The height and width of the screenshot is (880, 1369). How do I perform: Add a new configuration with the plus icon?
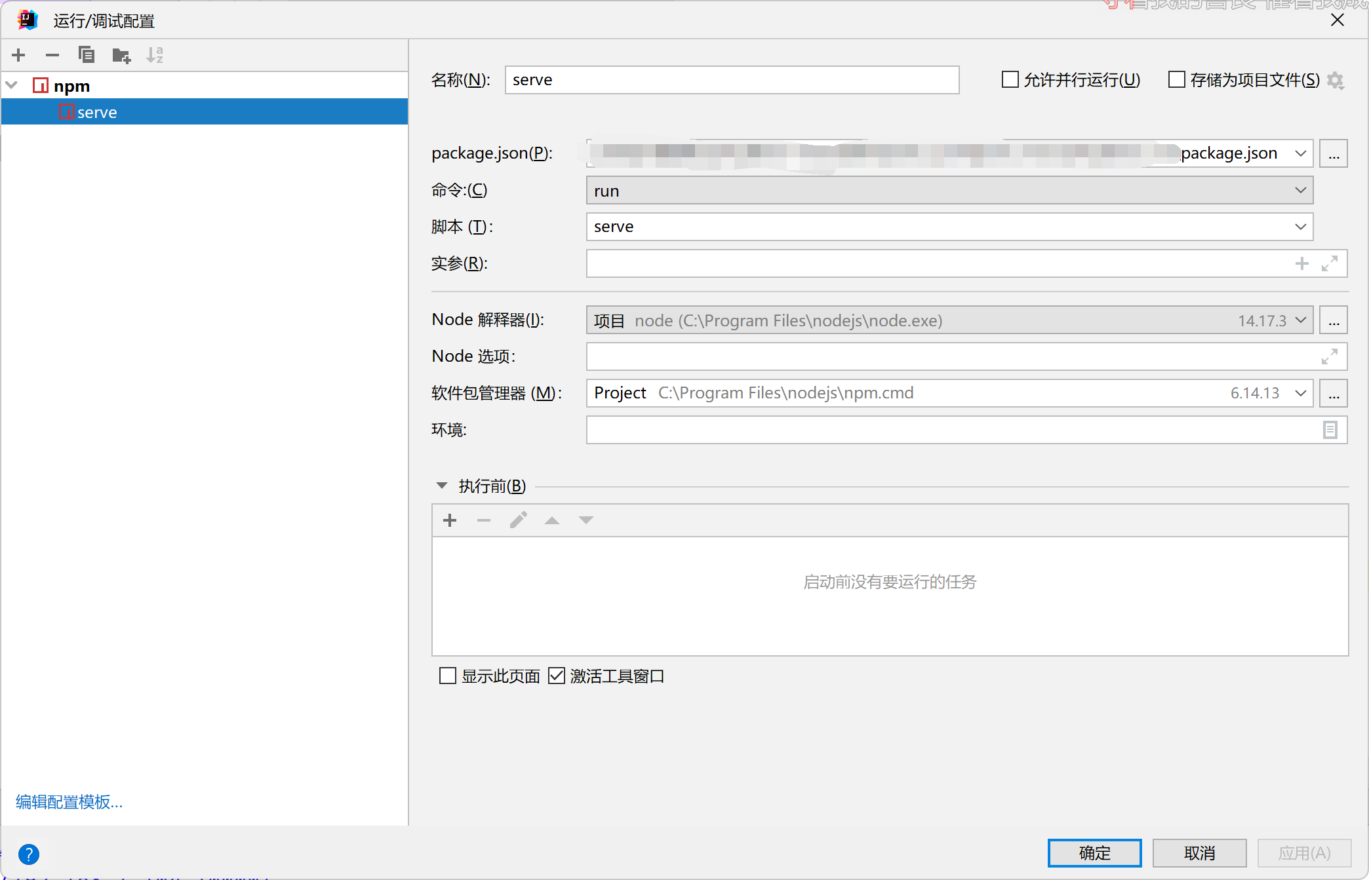(x=18, y=55)
